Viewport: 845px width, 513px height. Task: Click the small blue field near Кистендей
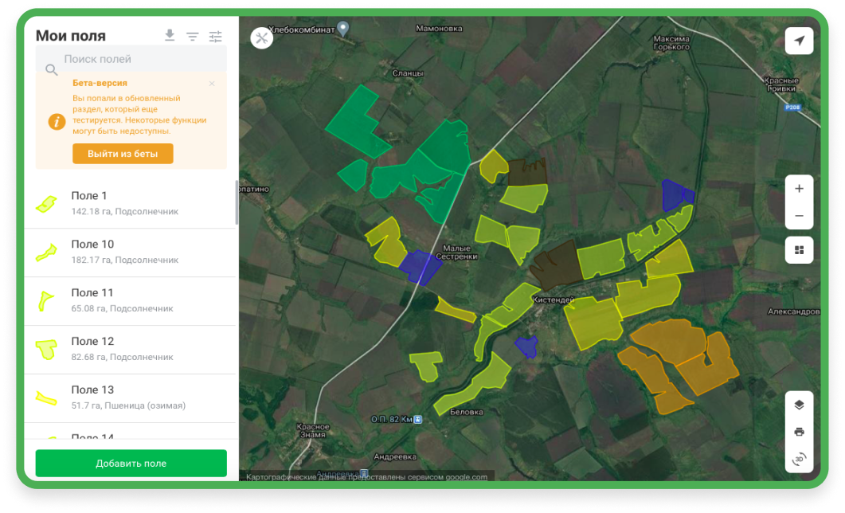[x=526, y=347]
